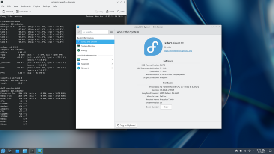Click the Fedora logo image
Screen dimensions: 274x154
coord(153,47)
